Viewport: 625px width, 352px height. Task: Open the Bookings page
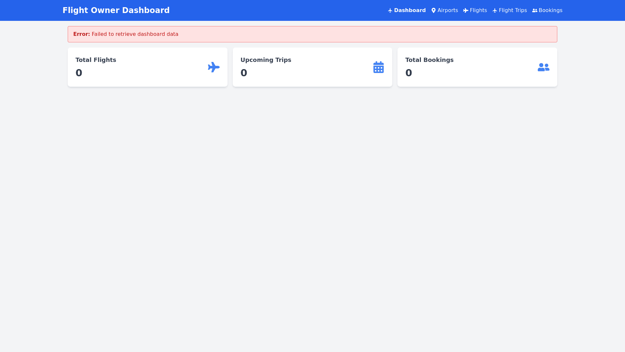(x=550, y=10)
